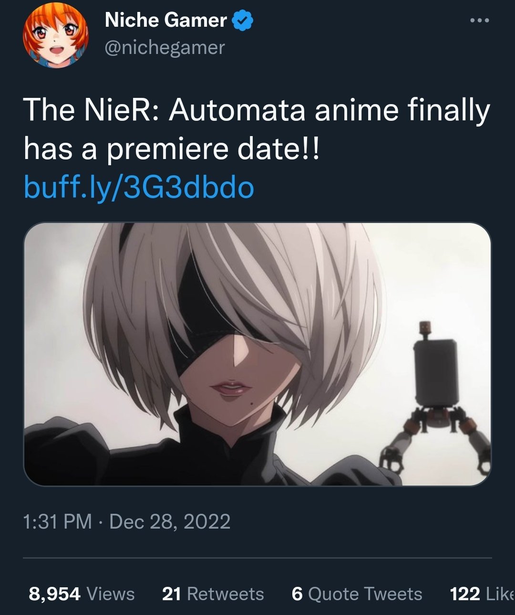
Task: Click the 1:31 PM timestamp
Action: [57, 521]
